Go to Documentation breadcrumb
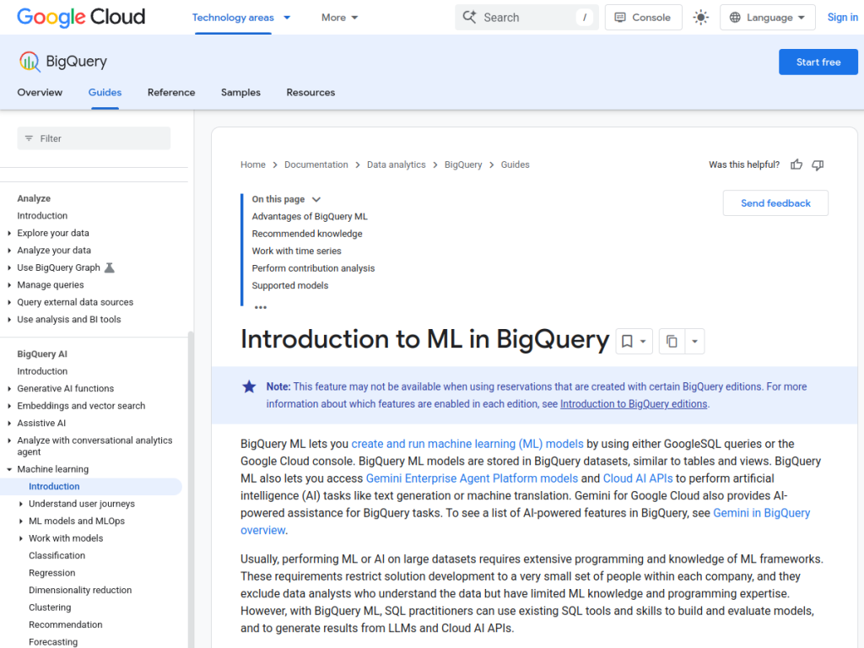864x648 pixels. [x=316, y=165]
